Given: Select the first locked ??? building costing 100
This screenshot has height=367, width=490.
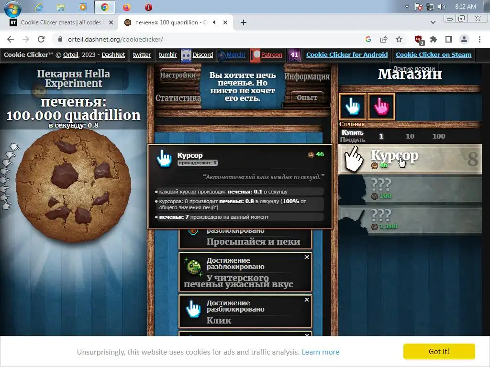Looking at the screenshot, I should 410,189.
